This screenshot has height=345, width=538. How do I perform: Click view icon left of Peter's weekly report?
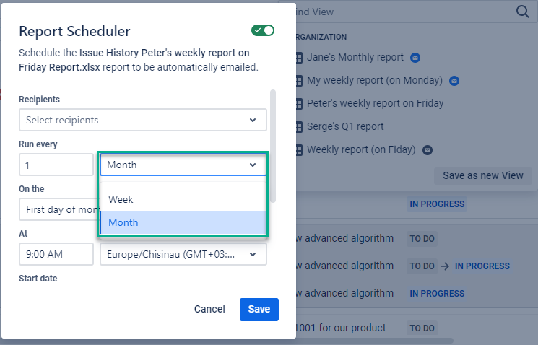pos(298,103)
